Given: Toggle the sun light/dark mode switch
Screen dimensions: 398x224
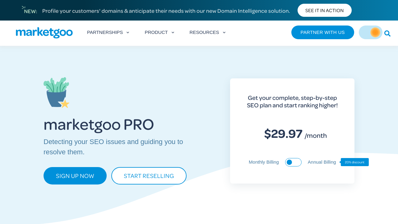Looking at the screenshot, I should (x=371, y=32).
